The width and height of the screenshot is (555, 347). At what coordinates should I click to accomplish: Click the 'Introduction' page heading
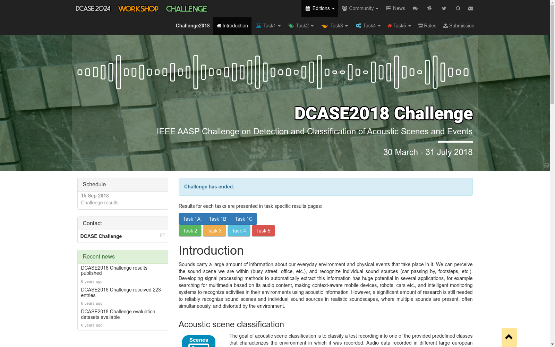(211, 251)
